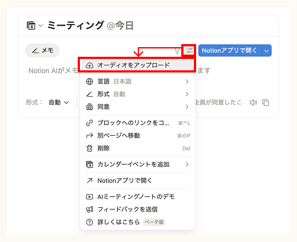Click the ⌘⇧P shortcut hint

[x=184, y=136]
